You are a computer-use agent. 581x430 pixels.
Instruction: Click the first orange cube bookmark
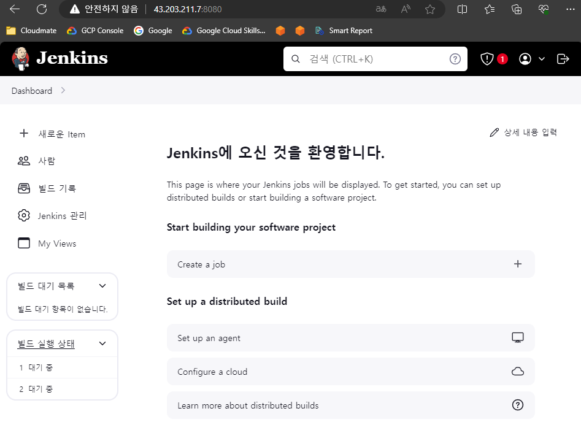pos(280,31)
